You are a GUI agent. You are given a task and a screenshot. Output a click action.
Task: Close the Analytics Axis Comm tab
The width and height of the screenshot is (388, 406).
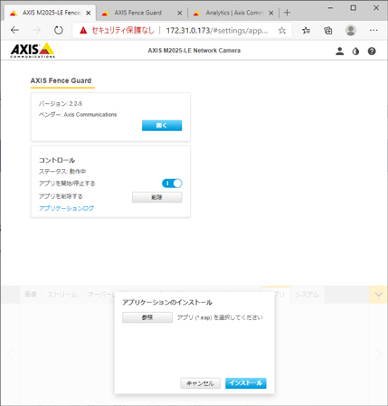point(271,13)
